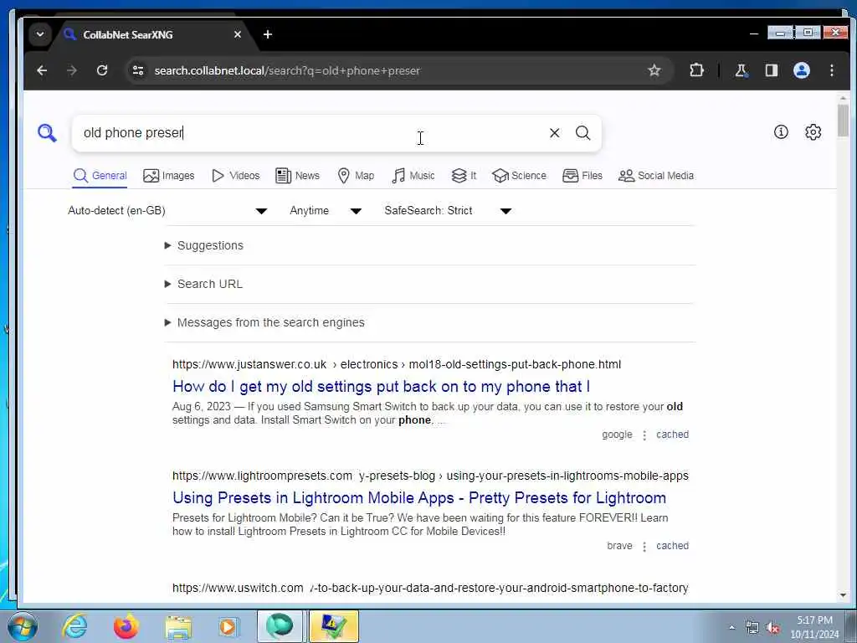Image resolution: width=857 pixels, height=643 pixels.
Task: Open the Windows Start menu
Action: [x=23, y=626]
